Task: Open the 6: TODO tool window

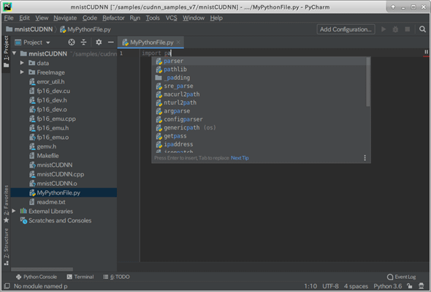Action: 116,277
